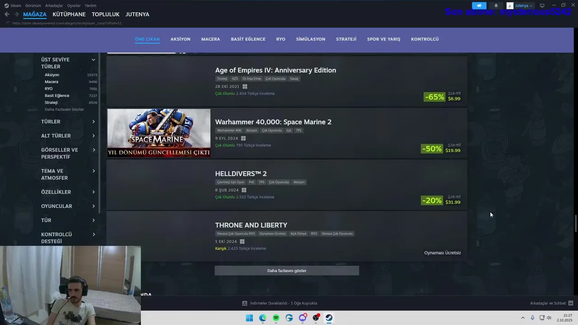Open the THRONE AND LIBERTY title
The image size is (578, 325).
tap(251, 225)
